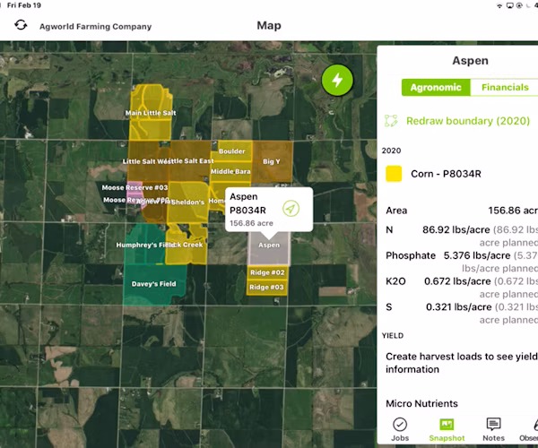Tap the sync refresh icon
538x448 pixels.
click(21, 25)
